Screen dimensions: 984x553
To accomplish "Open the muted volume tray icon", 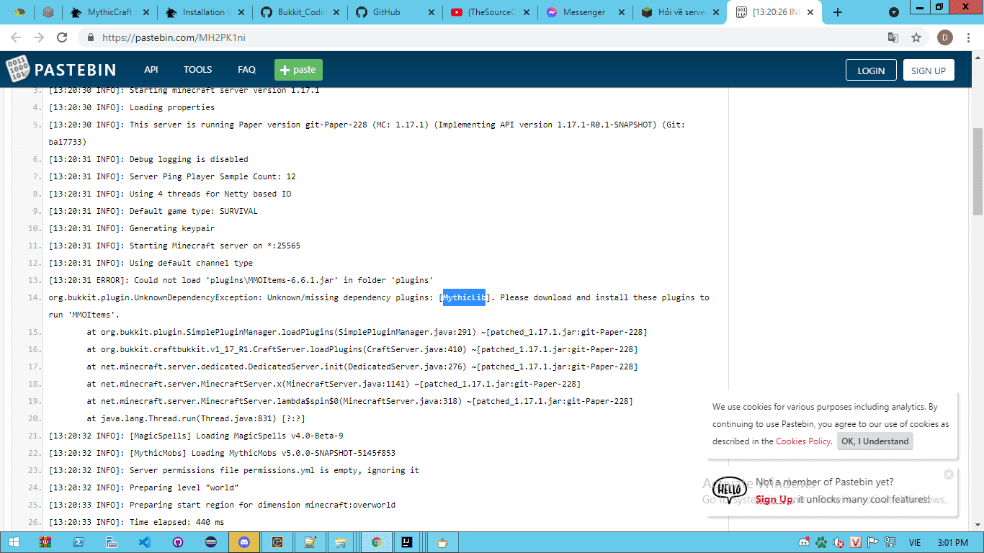I will 838,542.
